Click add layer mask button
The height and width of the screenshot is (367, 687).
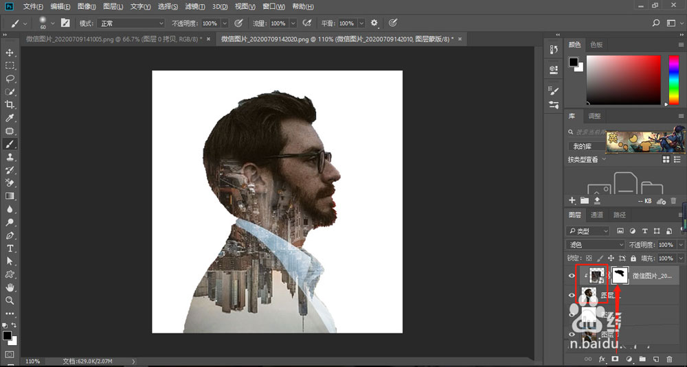click(x=615, y=359)
